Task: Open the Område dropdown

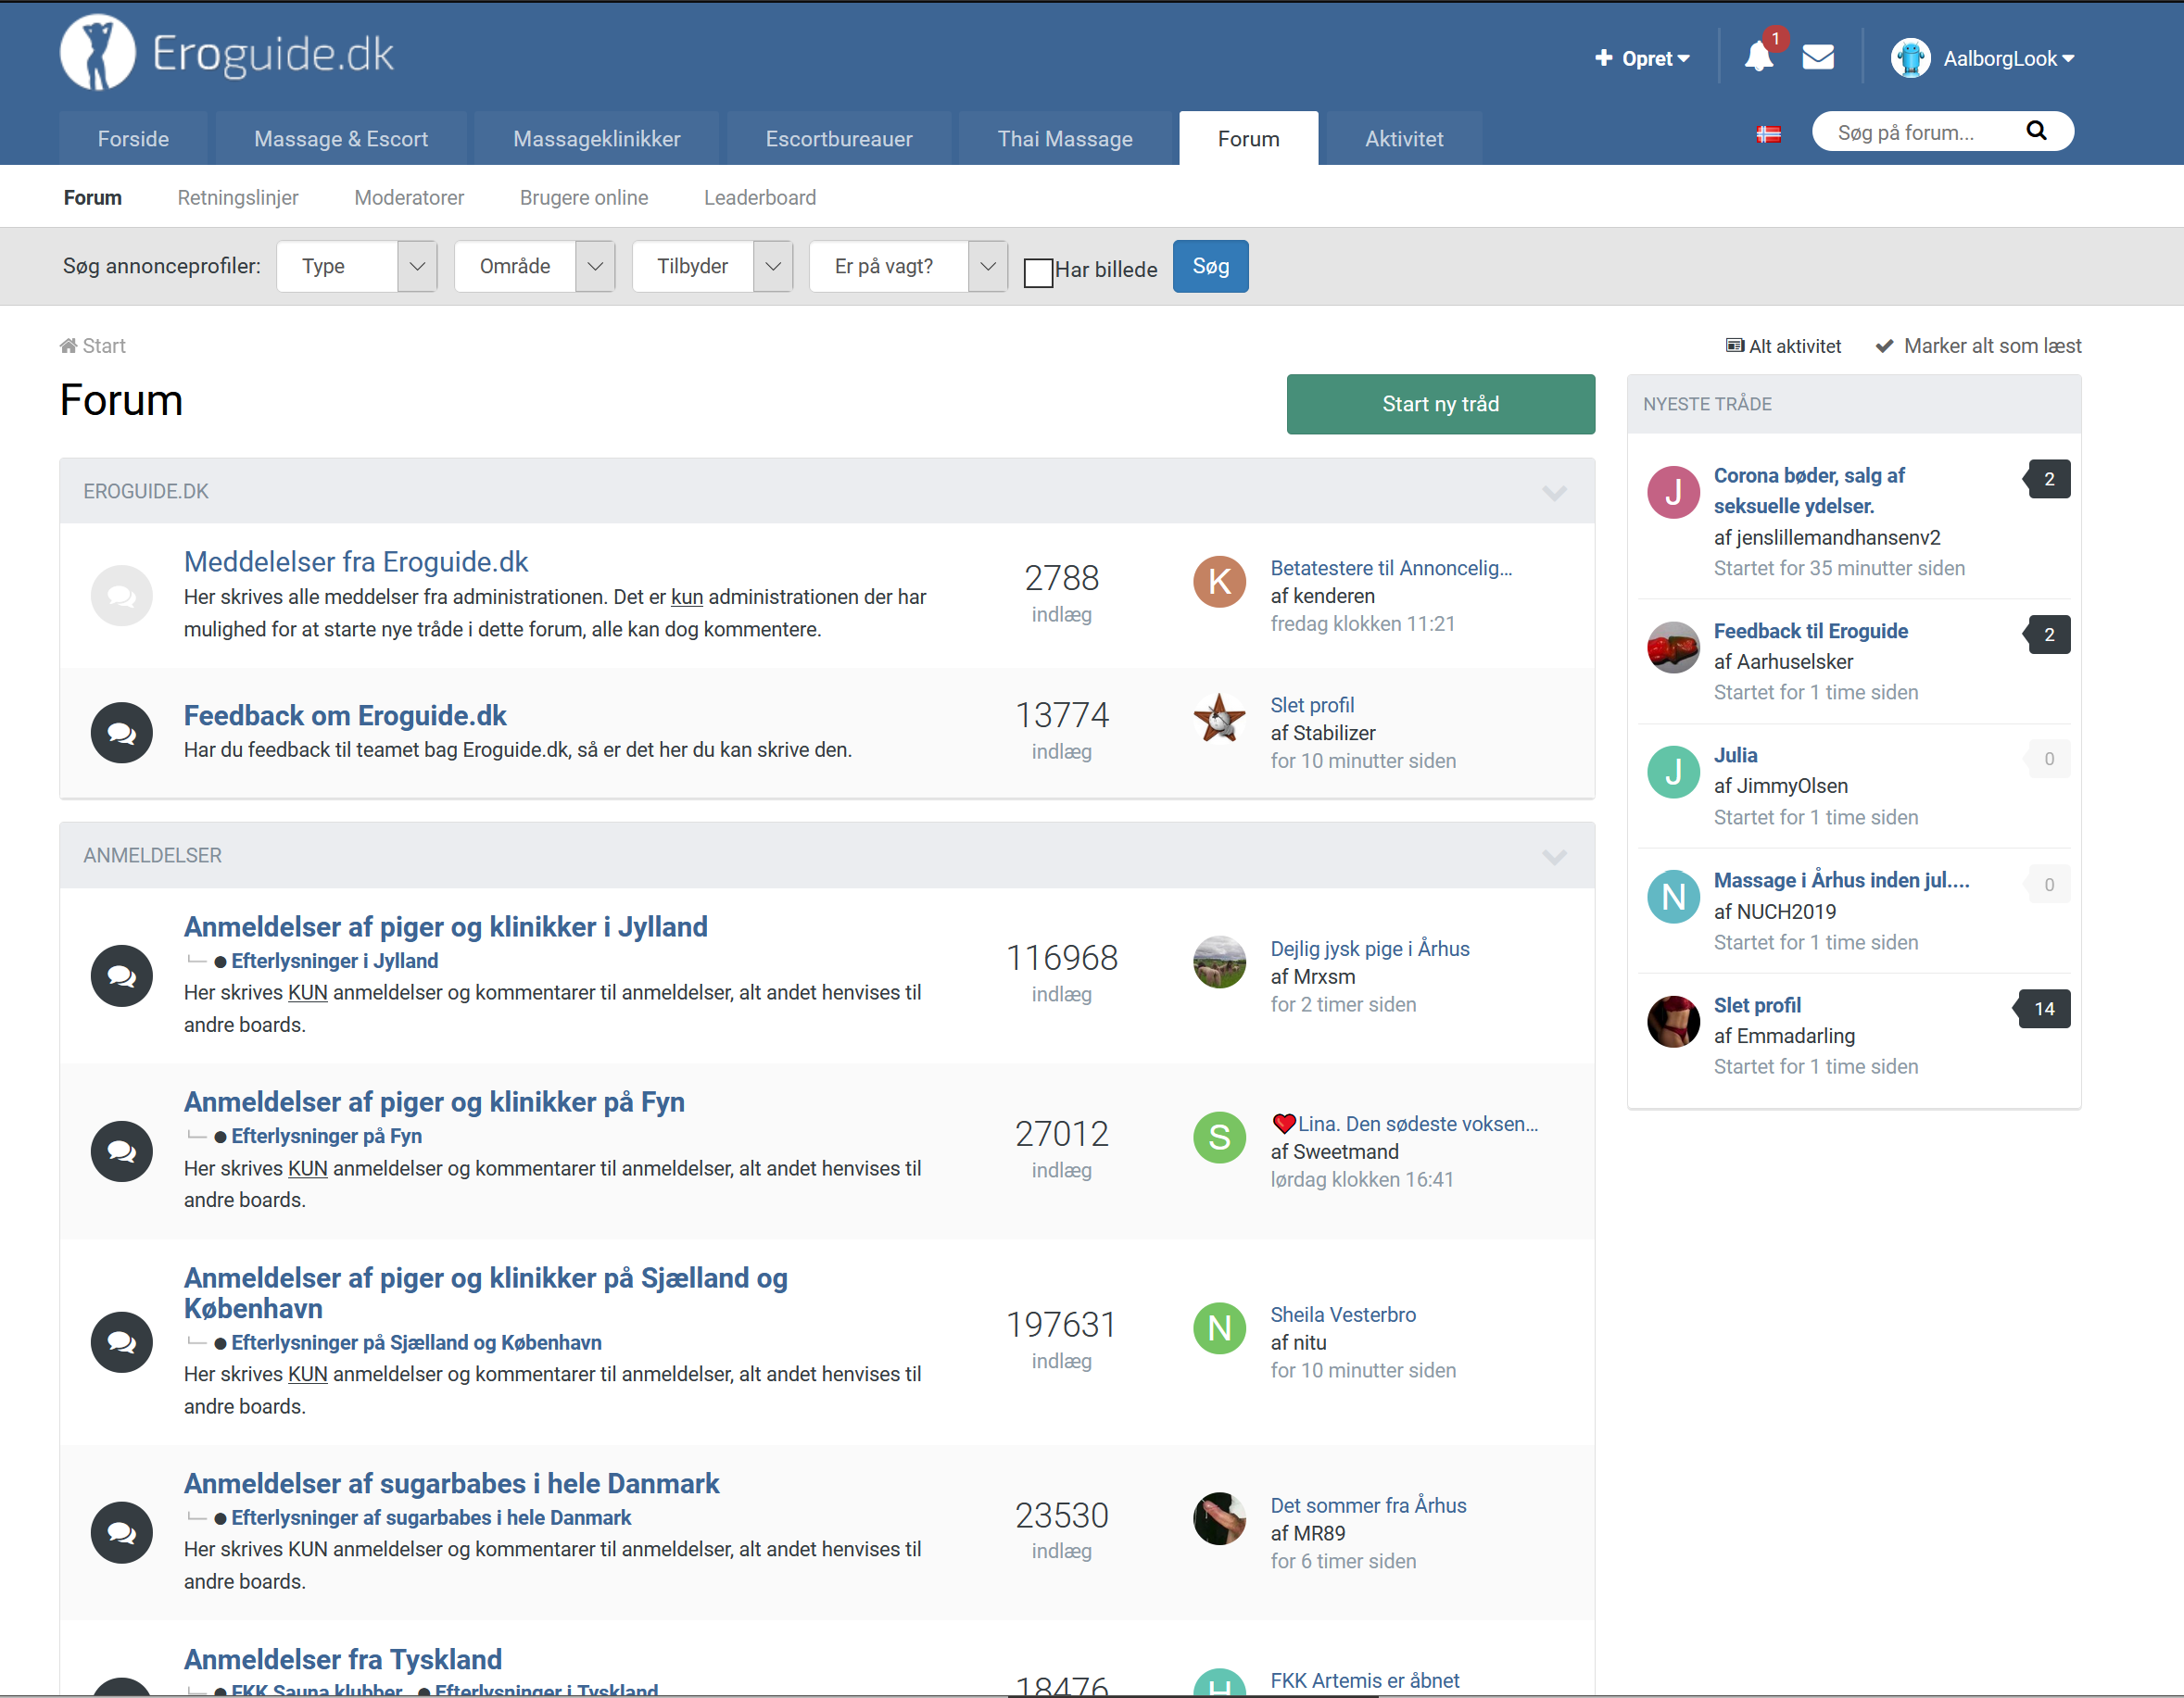Action: click(x=534, y=266)
